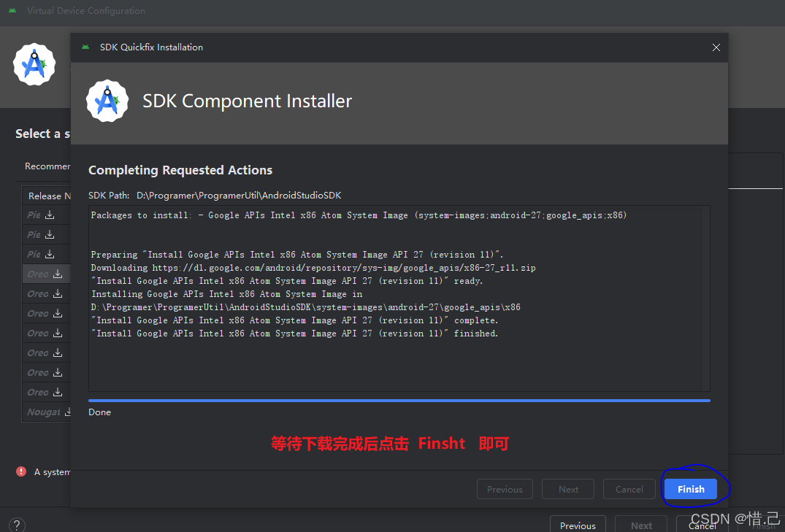Viewport: 785px width, 532px height.
Task: Close the SDK Quickfix Installation dialog
Action: point(716,47)
